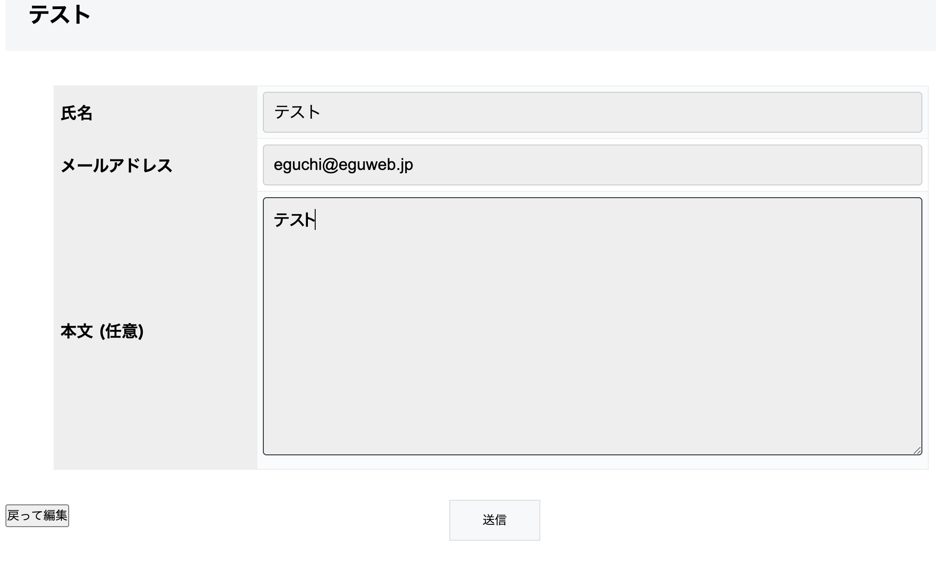Click the メールアドレス email input field
This screenshot has width=936, height=568.
coord(592,165)
